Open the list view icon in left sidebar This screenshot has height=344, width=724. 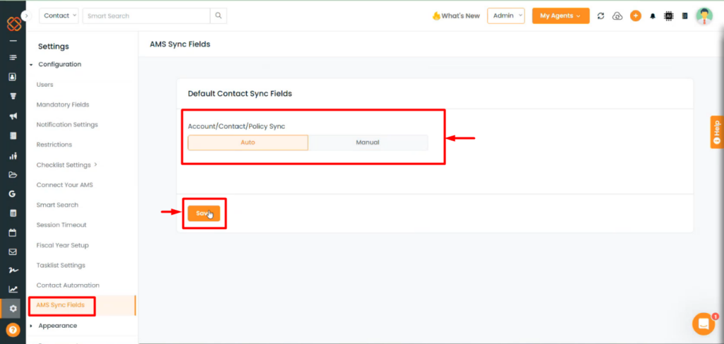tap(13, 57)
